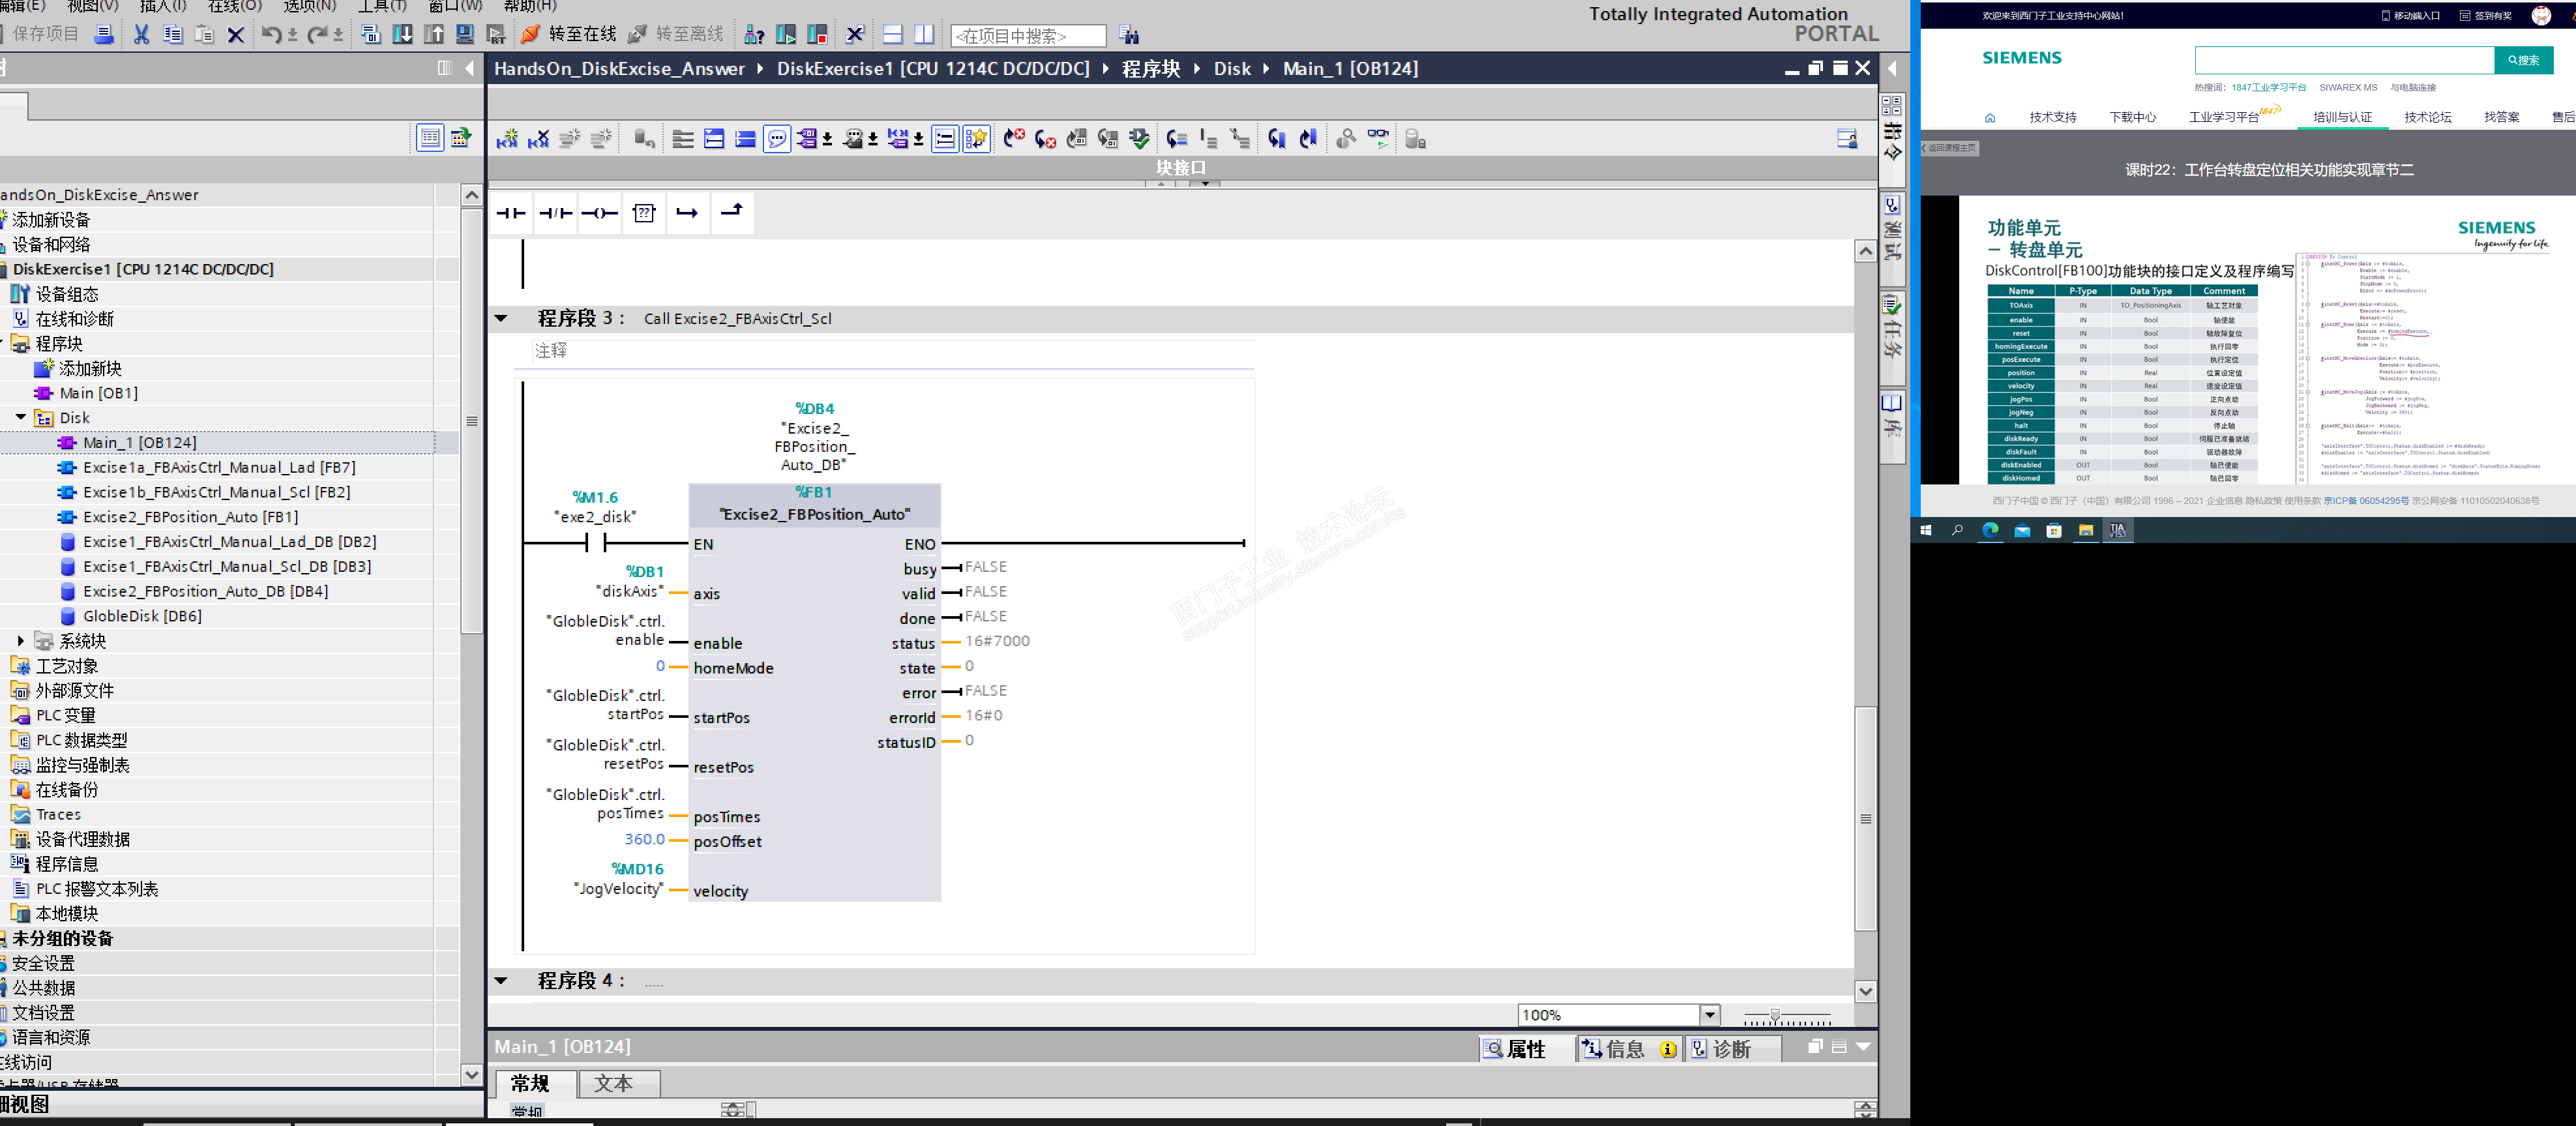Open the 信息 inspector tab

tap(1624, 1048)
